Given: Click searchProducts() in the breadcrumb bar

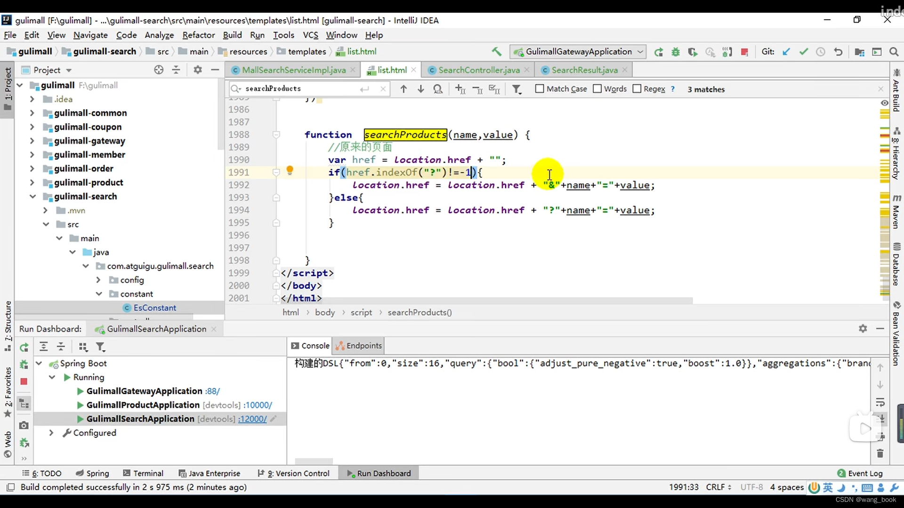Looking at the screenshot, I should pyautogui.click(x=420, y=312).
